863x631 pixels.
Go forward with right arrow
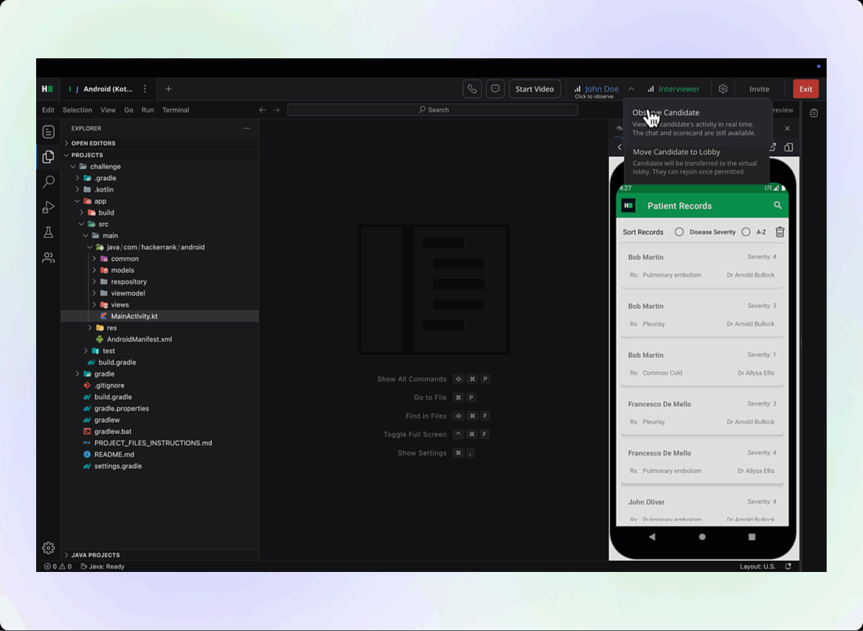277,110
